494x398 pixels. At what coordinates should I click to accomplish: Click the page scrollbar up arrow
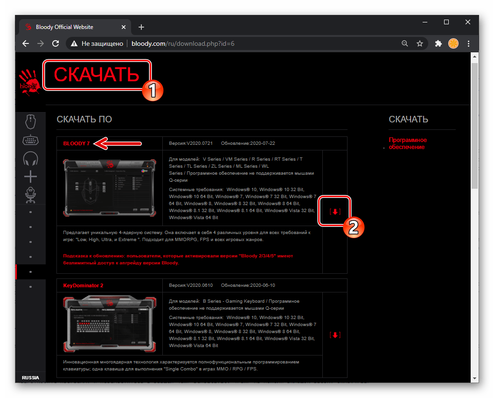pos(474,57)
